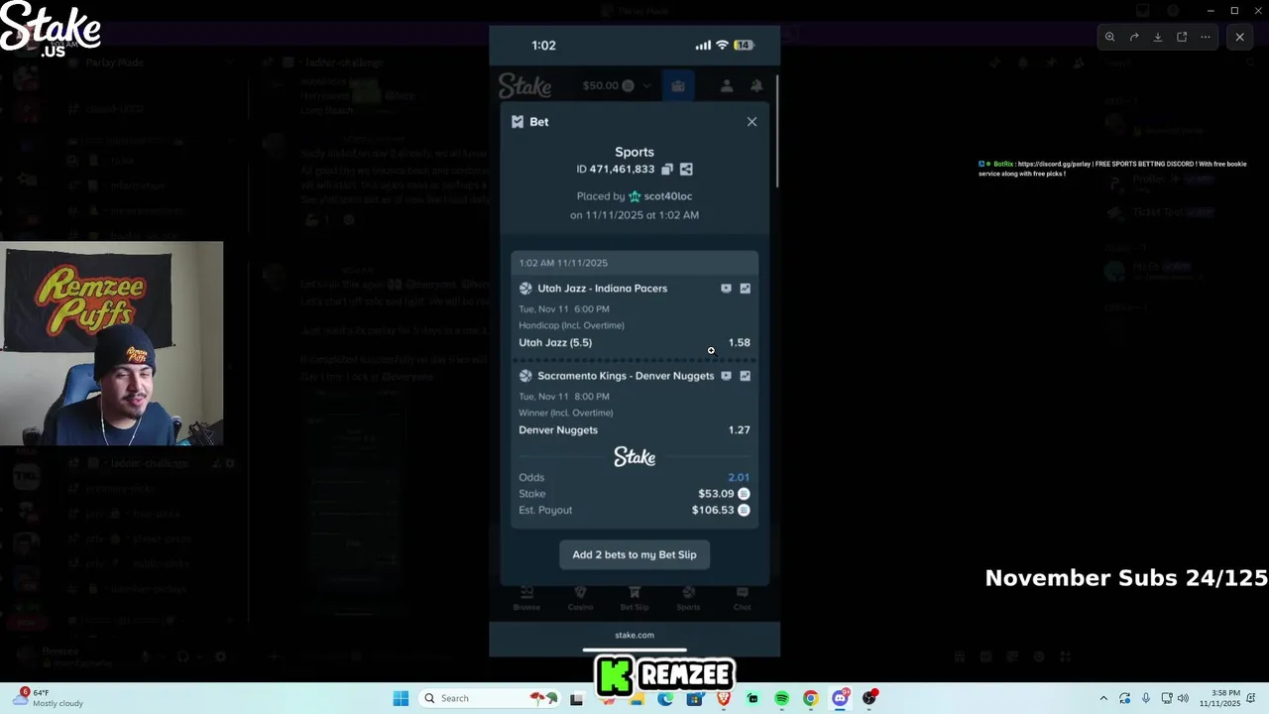1269x714 pixels.
Task: Click the 1.58 odds value
Action: [740, 342]
